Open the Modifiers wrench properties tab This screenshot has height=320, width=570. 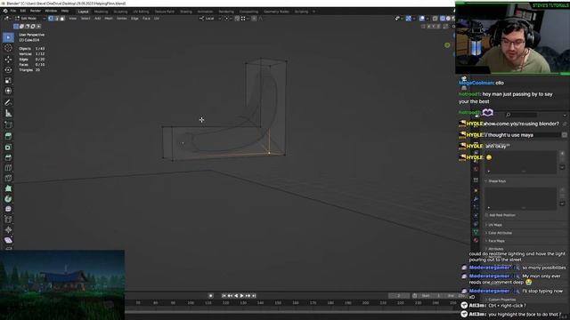pyautogui.click(x=476, y=199)
